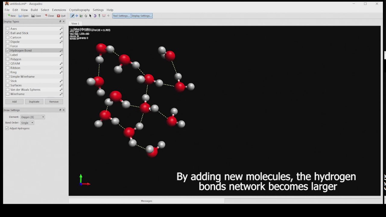Select the Align tool
This screenshot has width=386, height=217.
pos(109,16)
